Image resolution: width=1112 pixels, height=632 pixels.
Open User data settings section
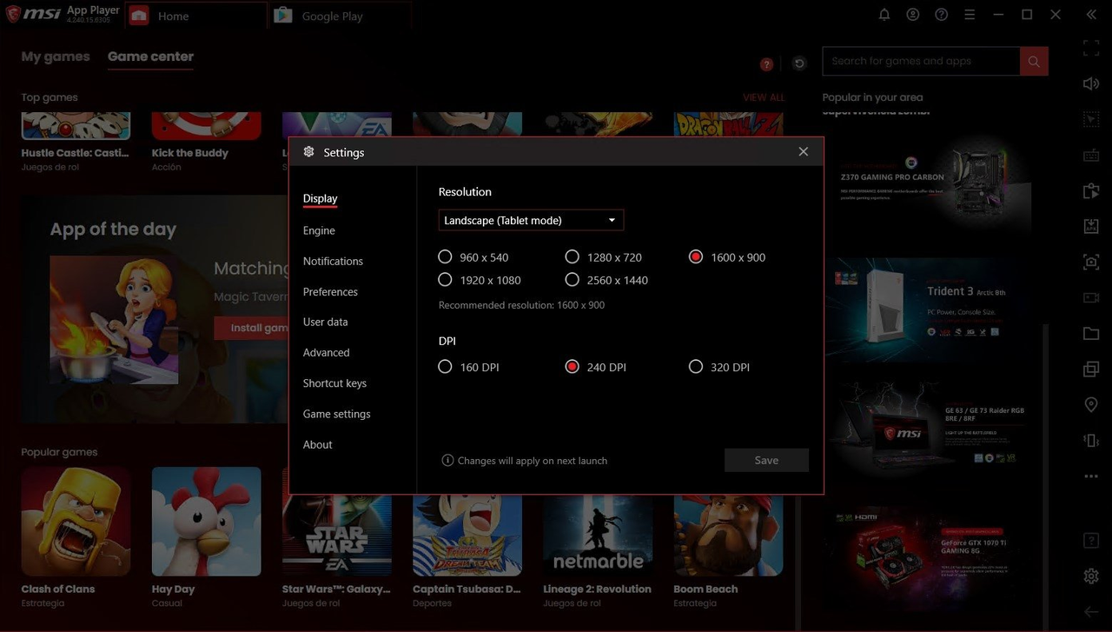tap(325, 322)
